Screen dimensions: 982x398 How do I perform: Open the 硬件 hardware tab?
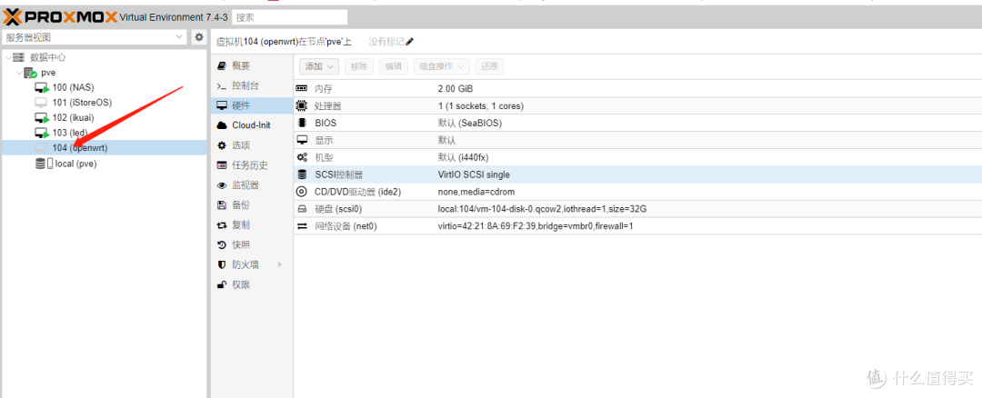coord(252,105)
